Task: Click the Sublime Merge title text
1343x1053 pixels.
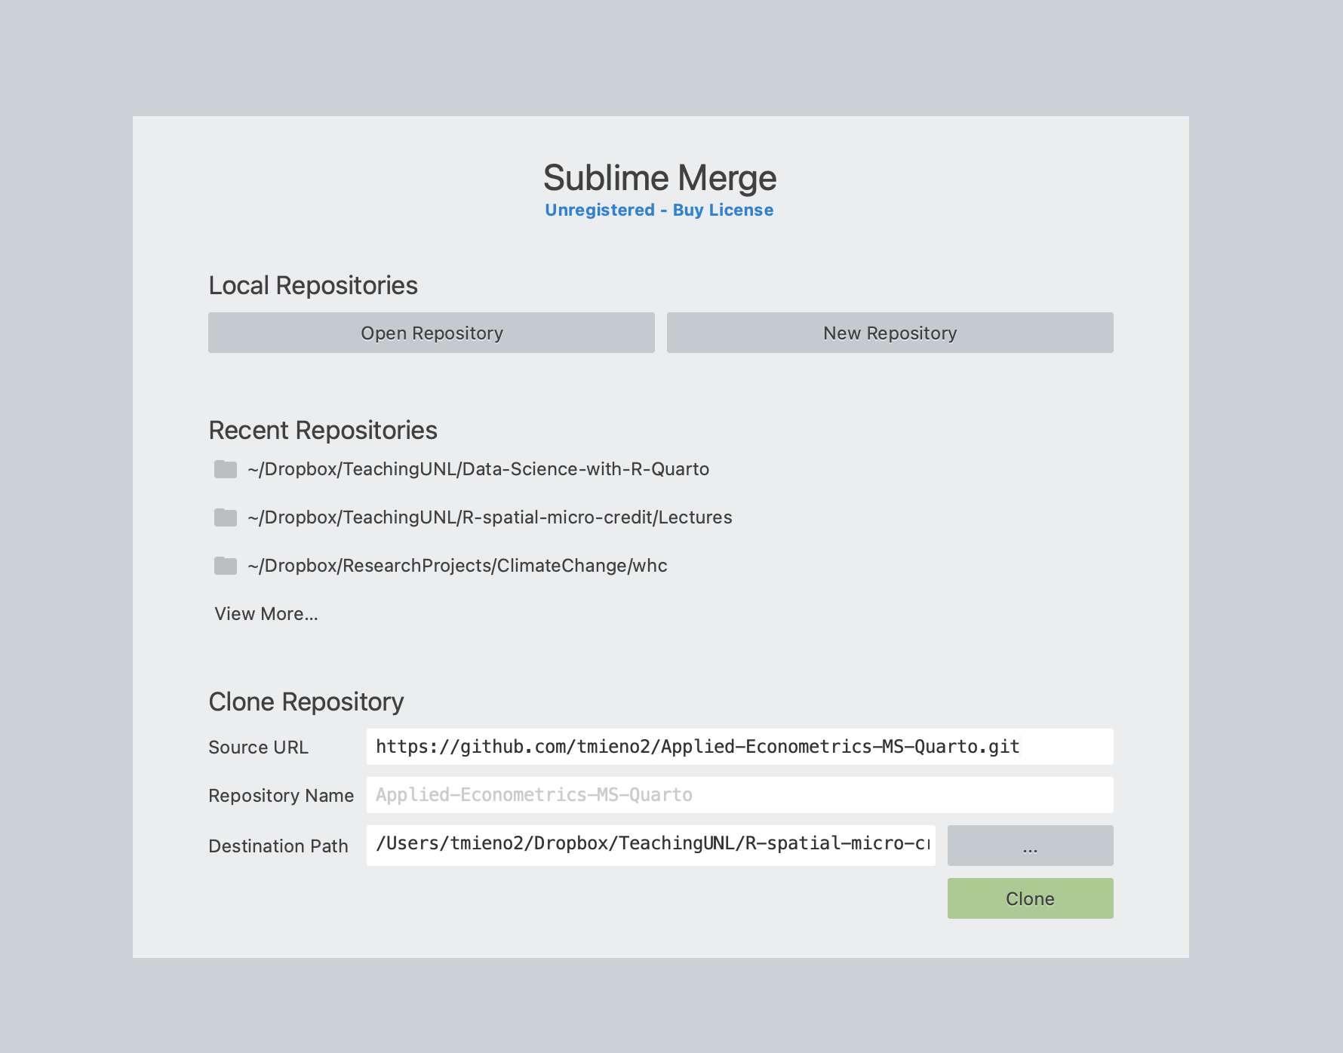Action: point(659,178)
